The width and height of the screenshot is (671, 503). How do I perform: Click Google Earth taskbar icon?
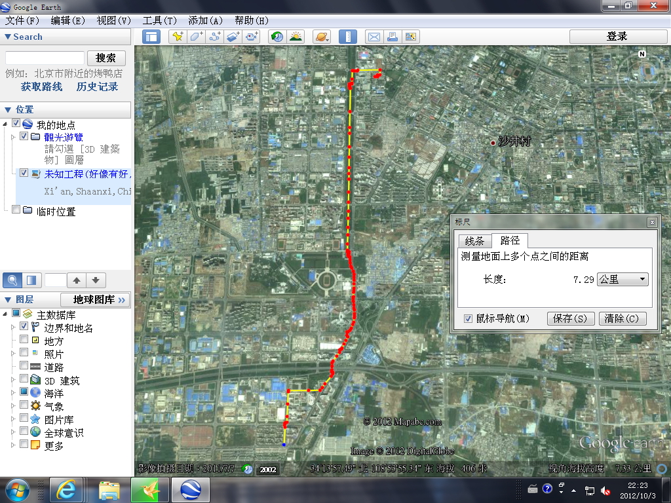191,490
